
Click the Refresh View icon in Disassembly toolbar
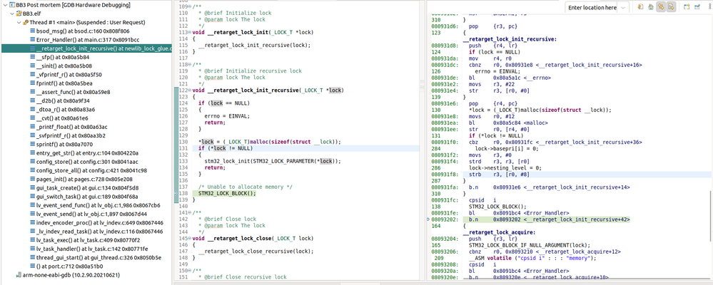(640, 7)
